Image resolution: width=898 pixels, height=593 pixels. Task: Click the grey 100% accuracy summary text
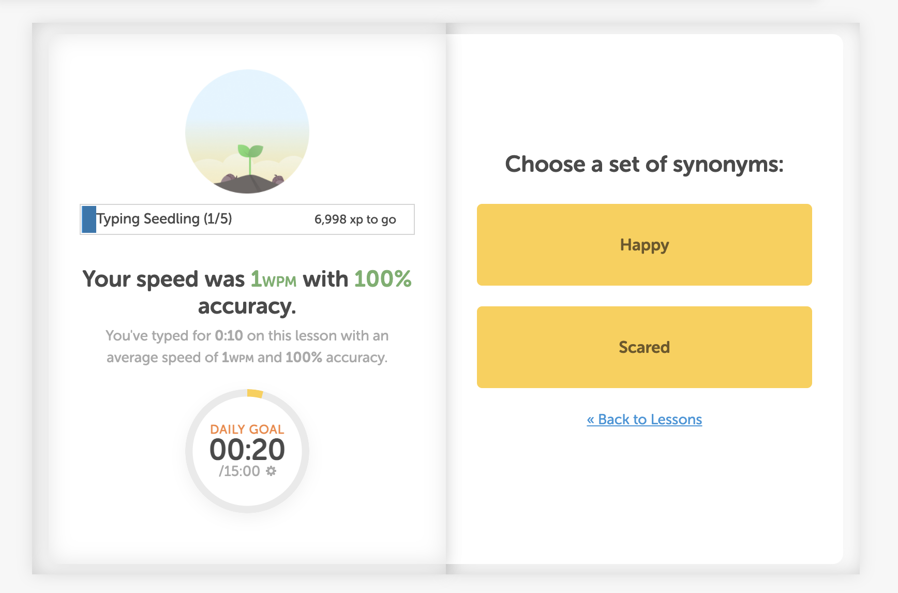[304, 358]
